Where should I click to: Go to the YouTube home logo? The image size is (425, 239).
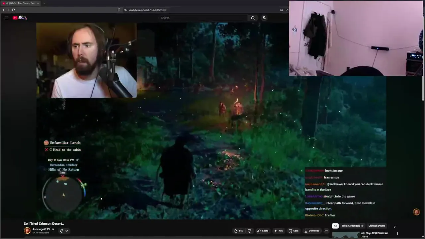pos(20,18)
